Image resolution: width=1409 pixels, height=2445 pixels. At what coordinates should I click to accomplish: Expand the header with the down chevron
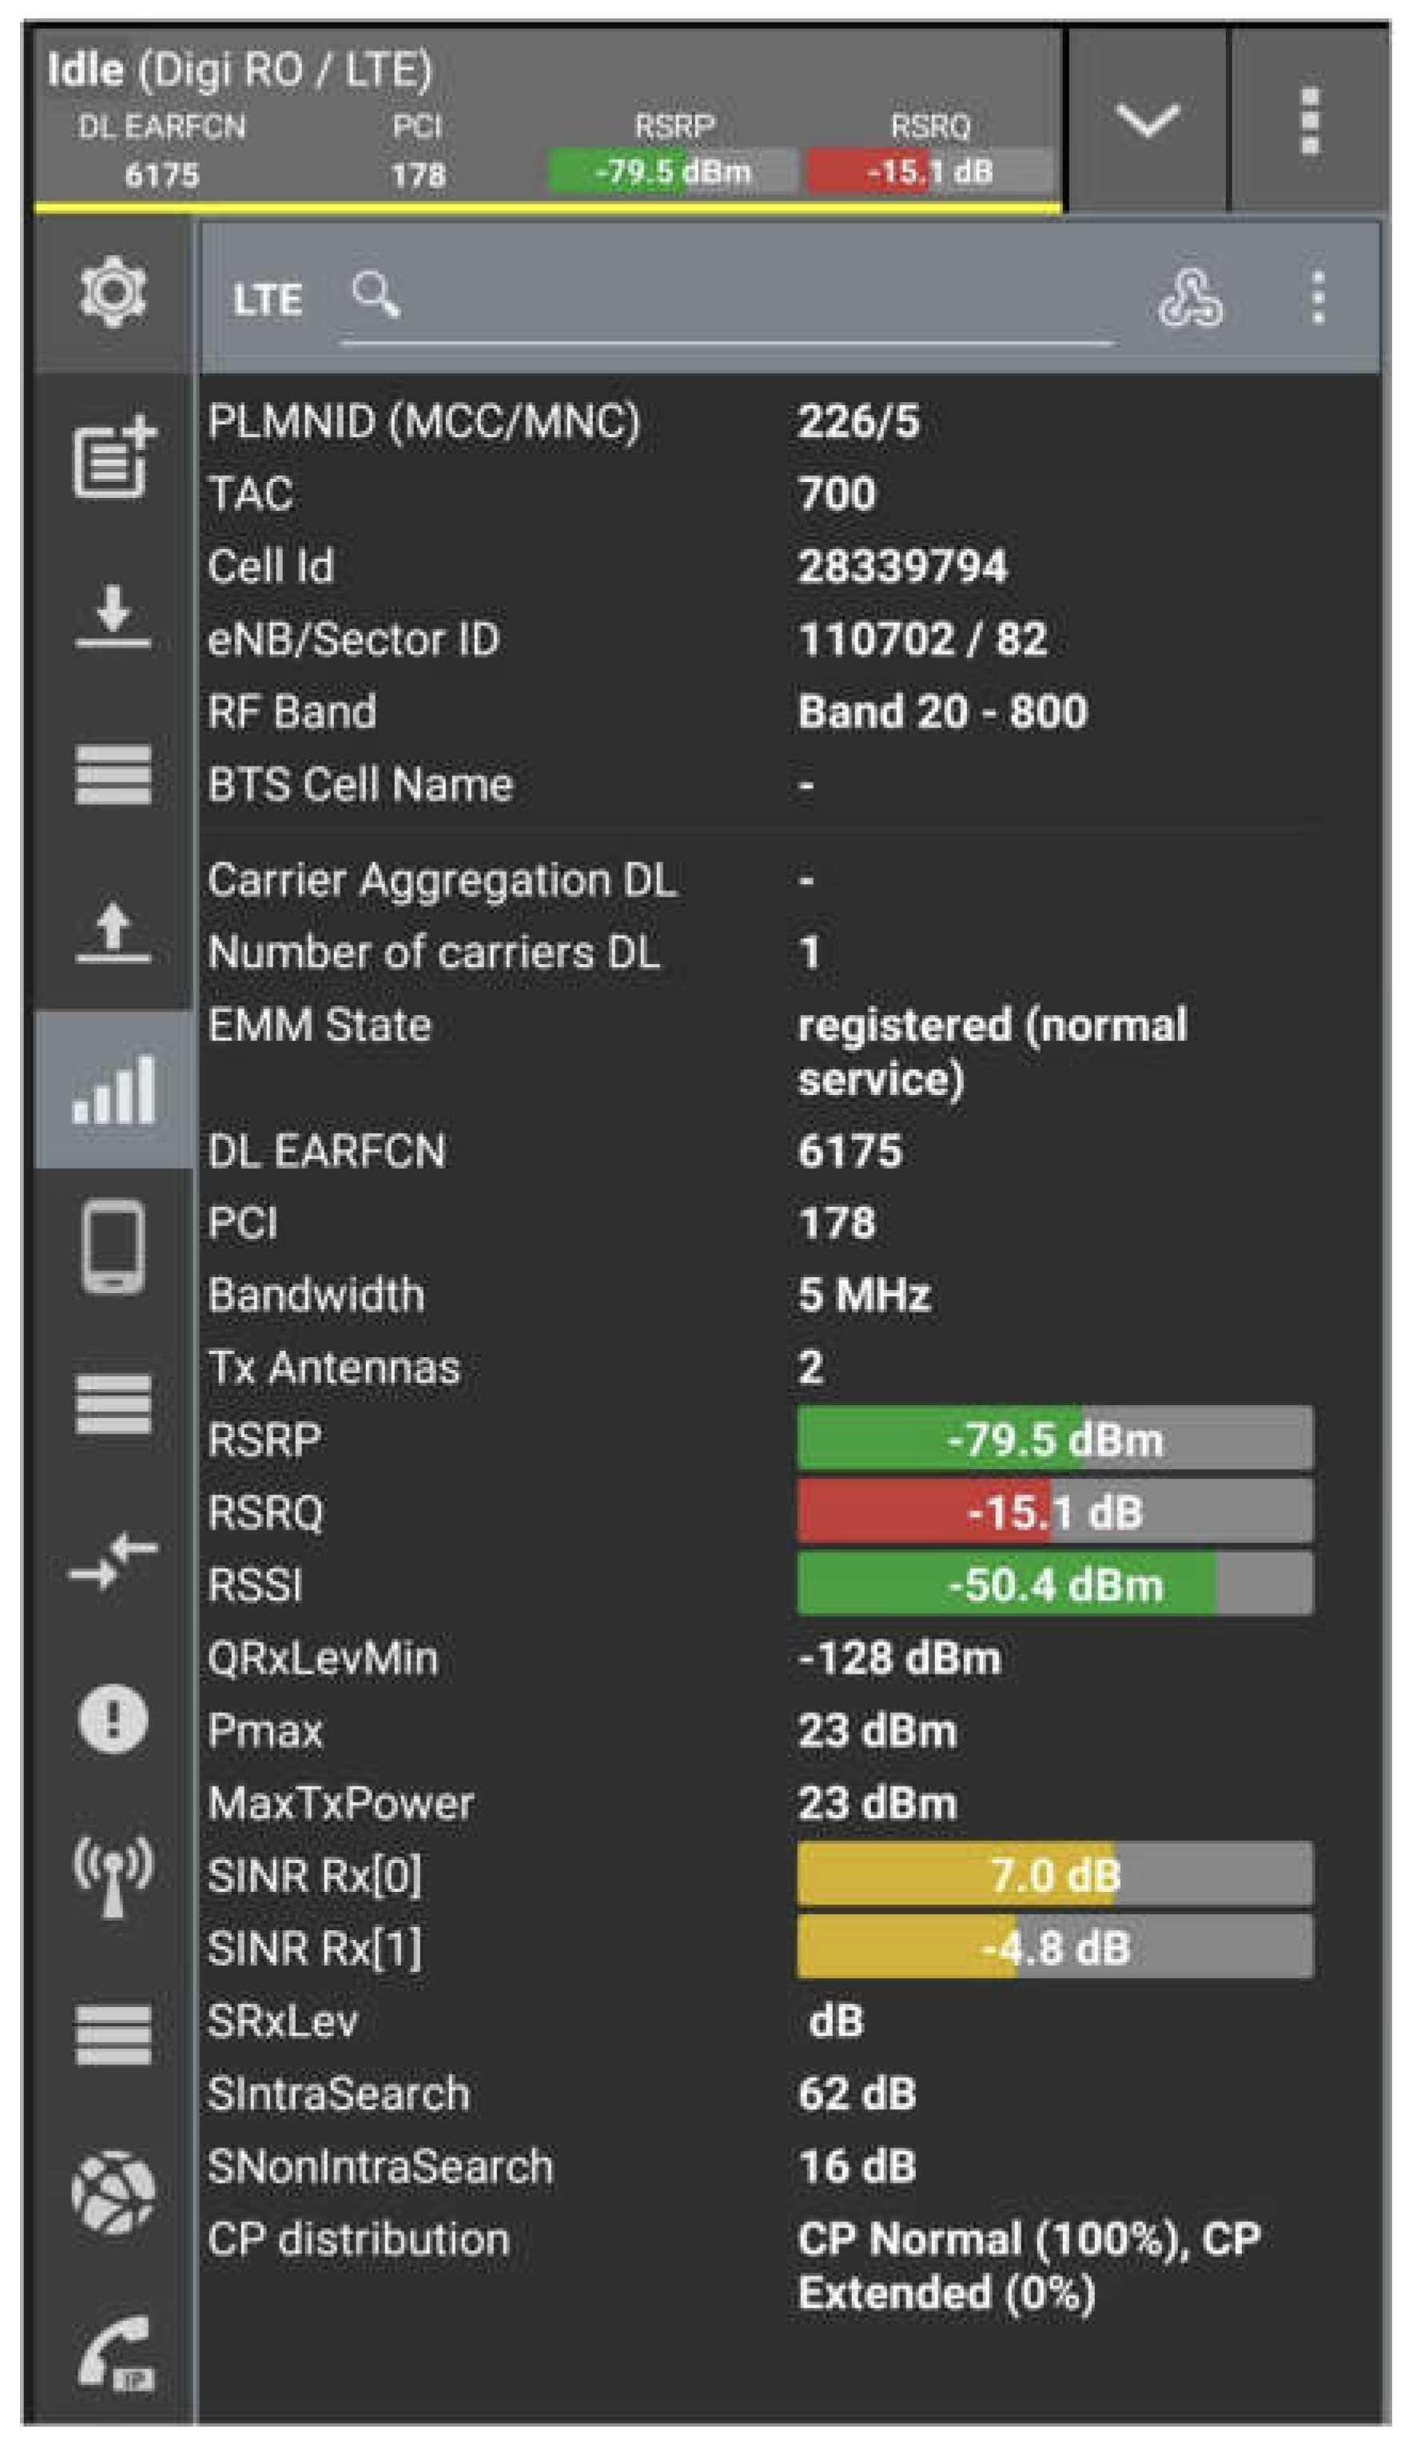pos(1147,120)
